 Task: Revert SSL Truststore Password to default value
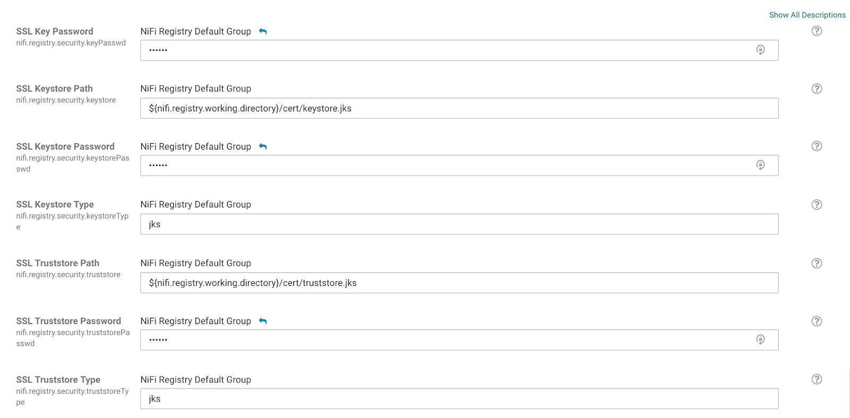[x=263, y=321]
